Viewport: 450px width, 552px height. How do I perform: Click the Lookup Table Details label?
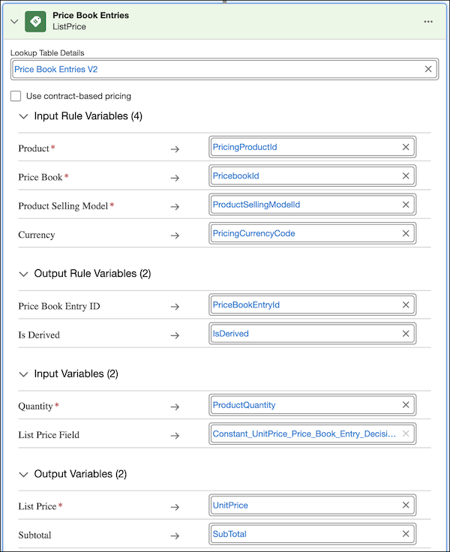pyautogui.click(x=47, y=52)
